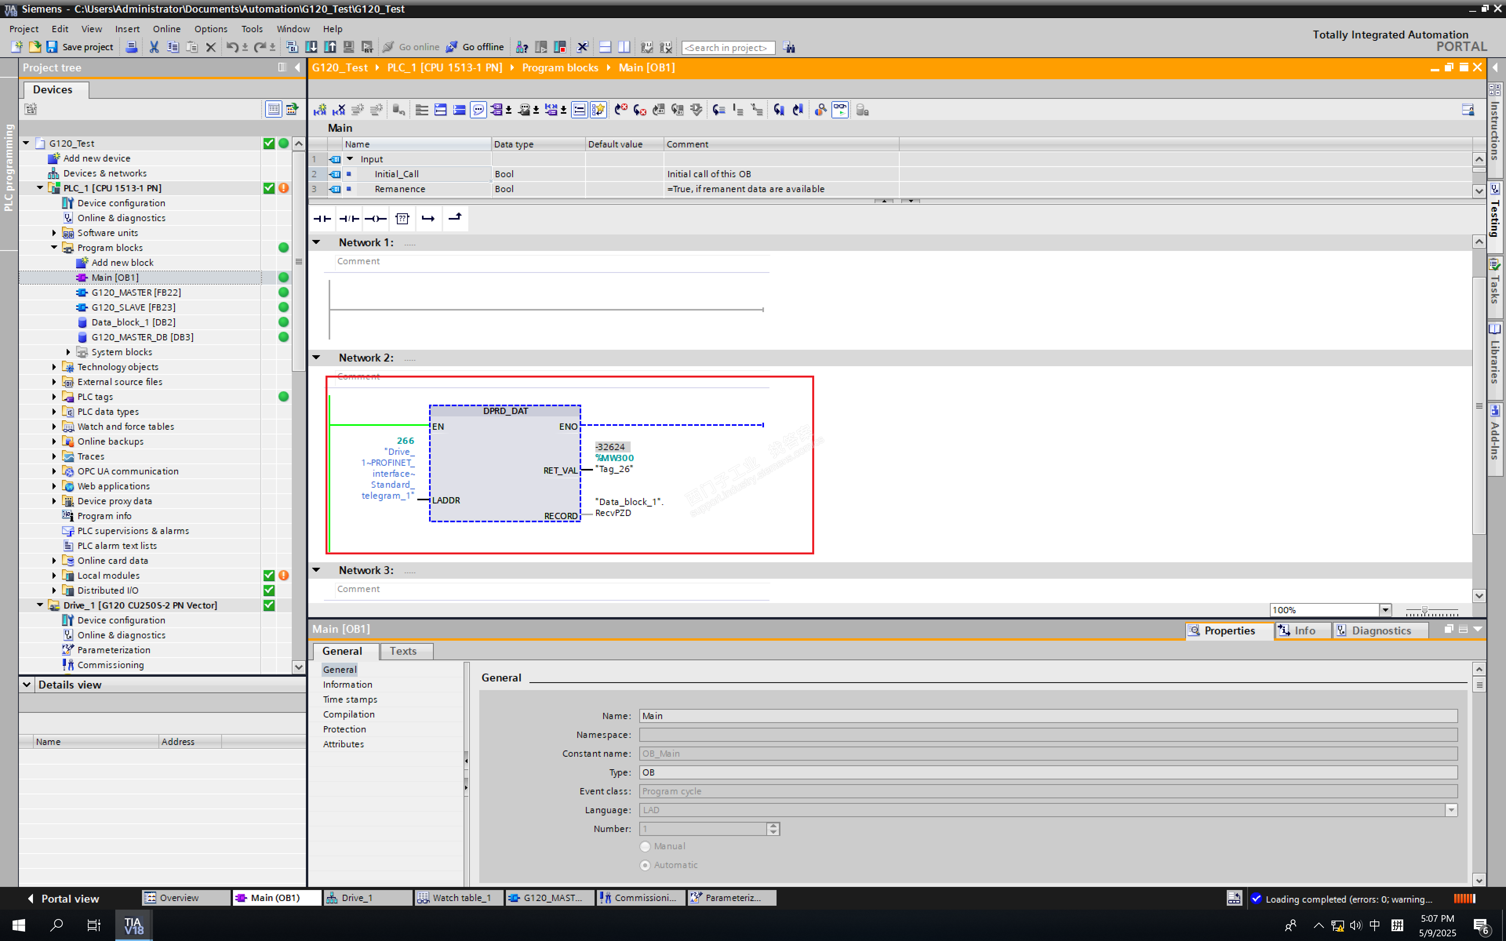Image resolution: width=1506 pixels, height=941 pixels.
Task: Insert a normally closed contact
Action: tap(349, 218)
